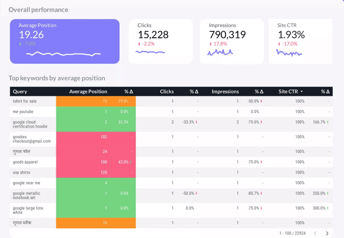Click the 17.8% impressions change indicator
Image resolution: width=344 pixels, height=238 pixels.
click(x=218, y=44)
